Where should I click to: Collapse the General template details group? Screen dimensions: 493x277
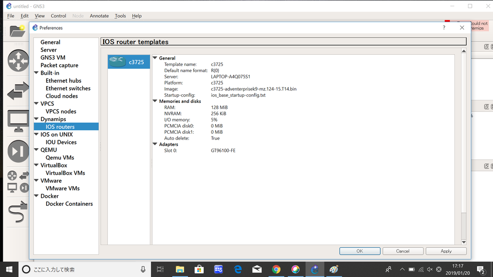tap(155, 58)
